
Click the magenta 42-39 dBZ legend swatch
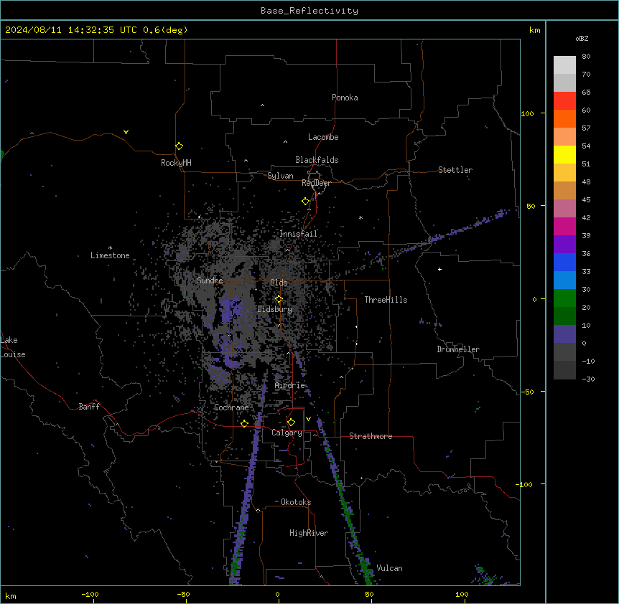[564, 226]
